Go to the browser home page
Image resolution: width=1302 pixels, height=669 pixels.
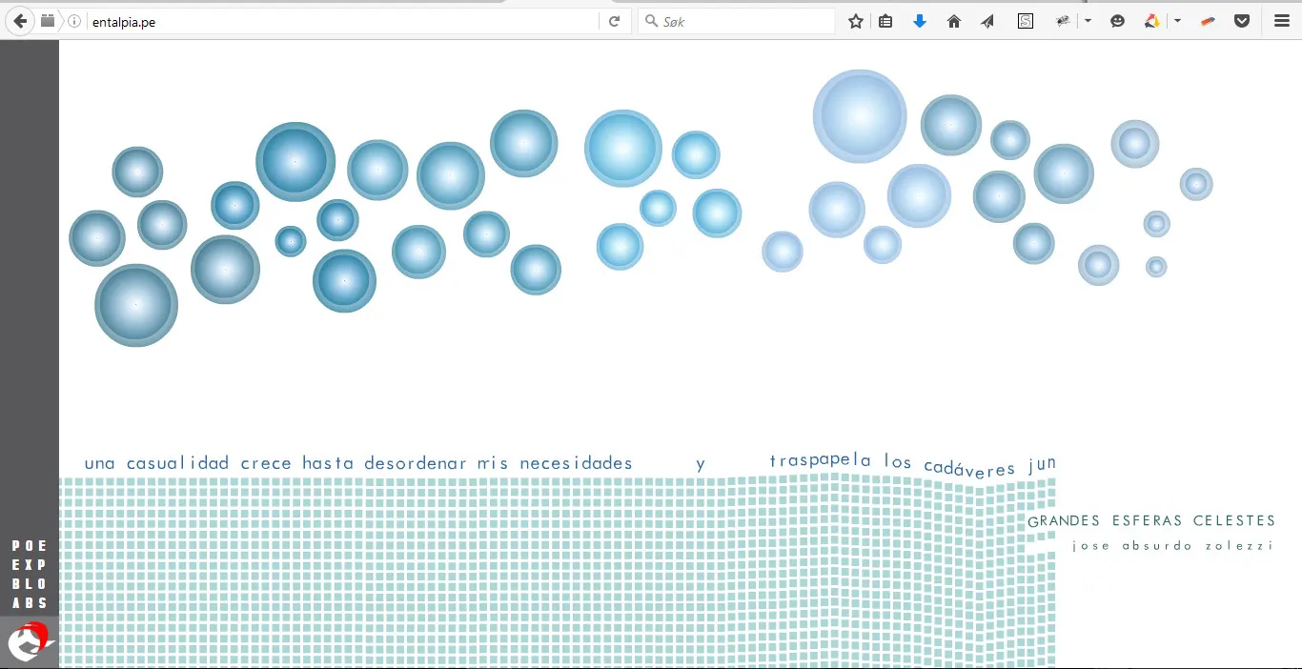tap(954, 21)
